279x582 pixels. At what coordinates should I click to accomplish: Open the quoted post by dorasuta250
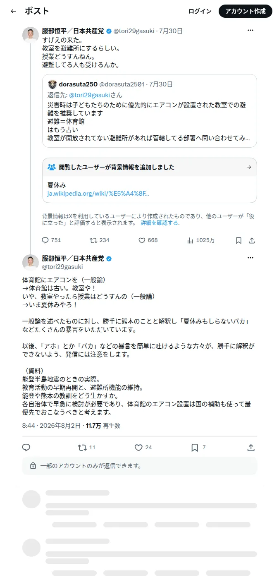pos(150,111)
